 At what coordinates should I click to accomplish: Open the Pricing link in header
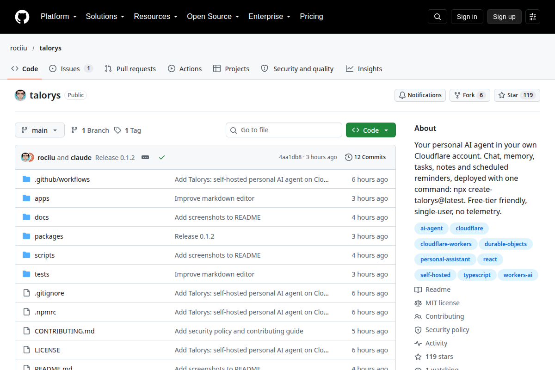coord(311,17)
